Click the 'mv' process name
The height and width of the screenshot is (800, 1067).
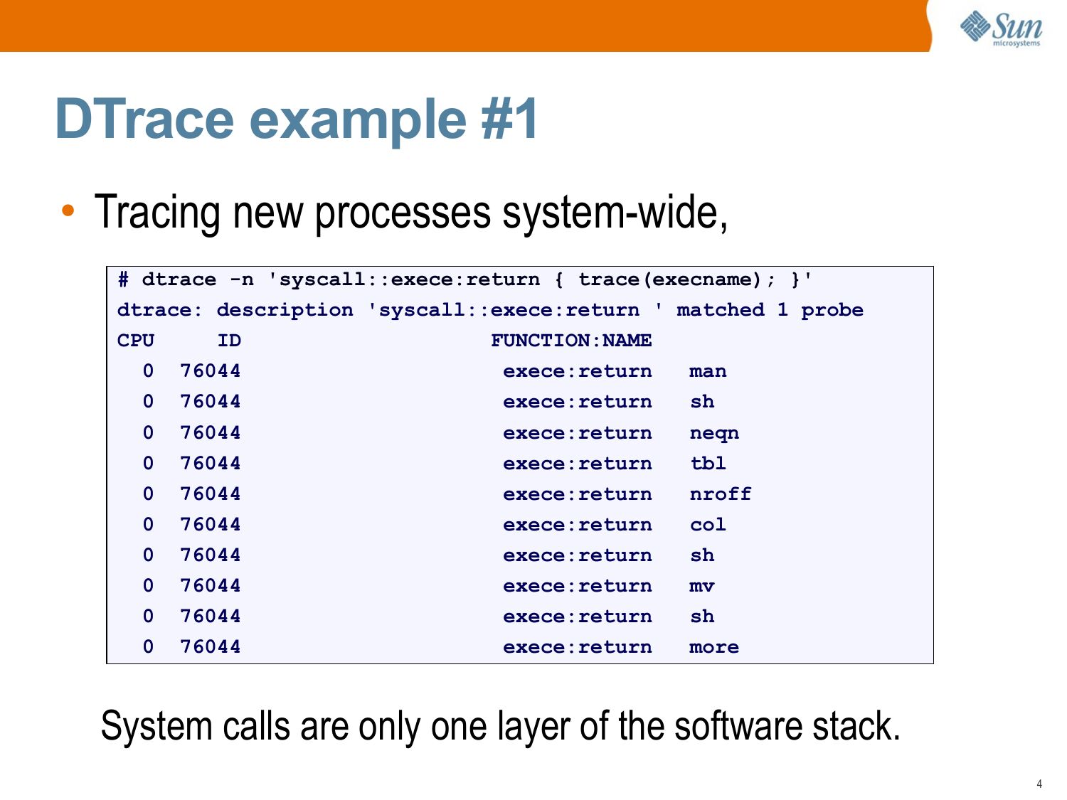coord(701,586)
